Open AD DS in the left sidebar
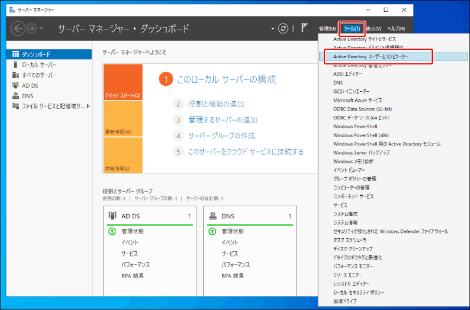The image size is (470, 310). point(29,85)
